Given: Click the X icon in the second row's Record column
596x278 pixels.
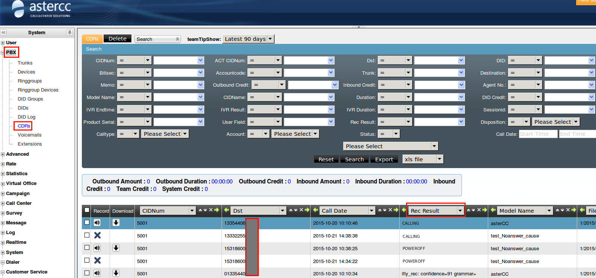Looking at the screenshot, I should 97,236.
